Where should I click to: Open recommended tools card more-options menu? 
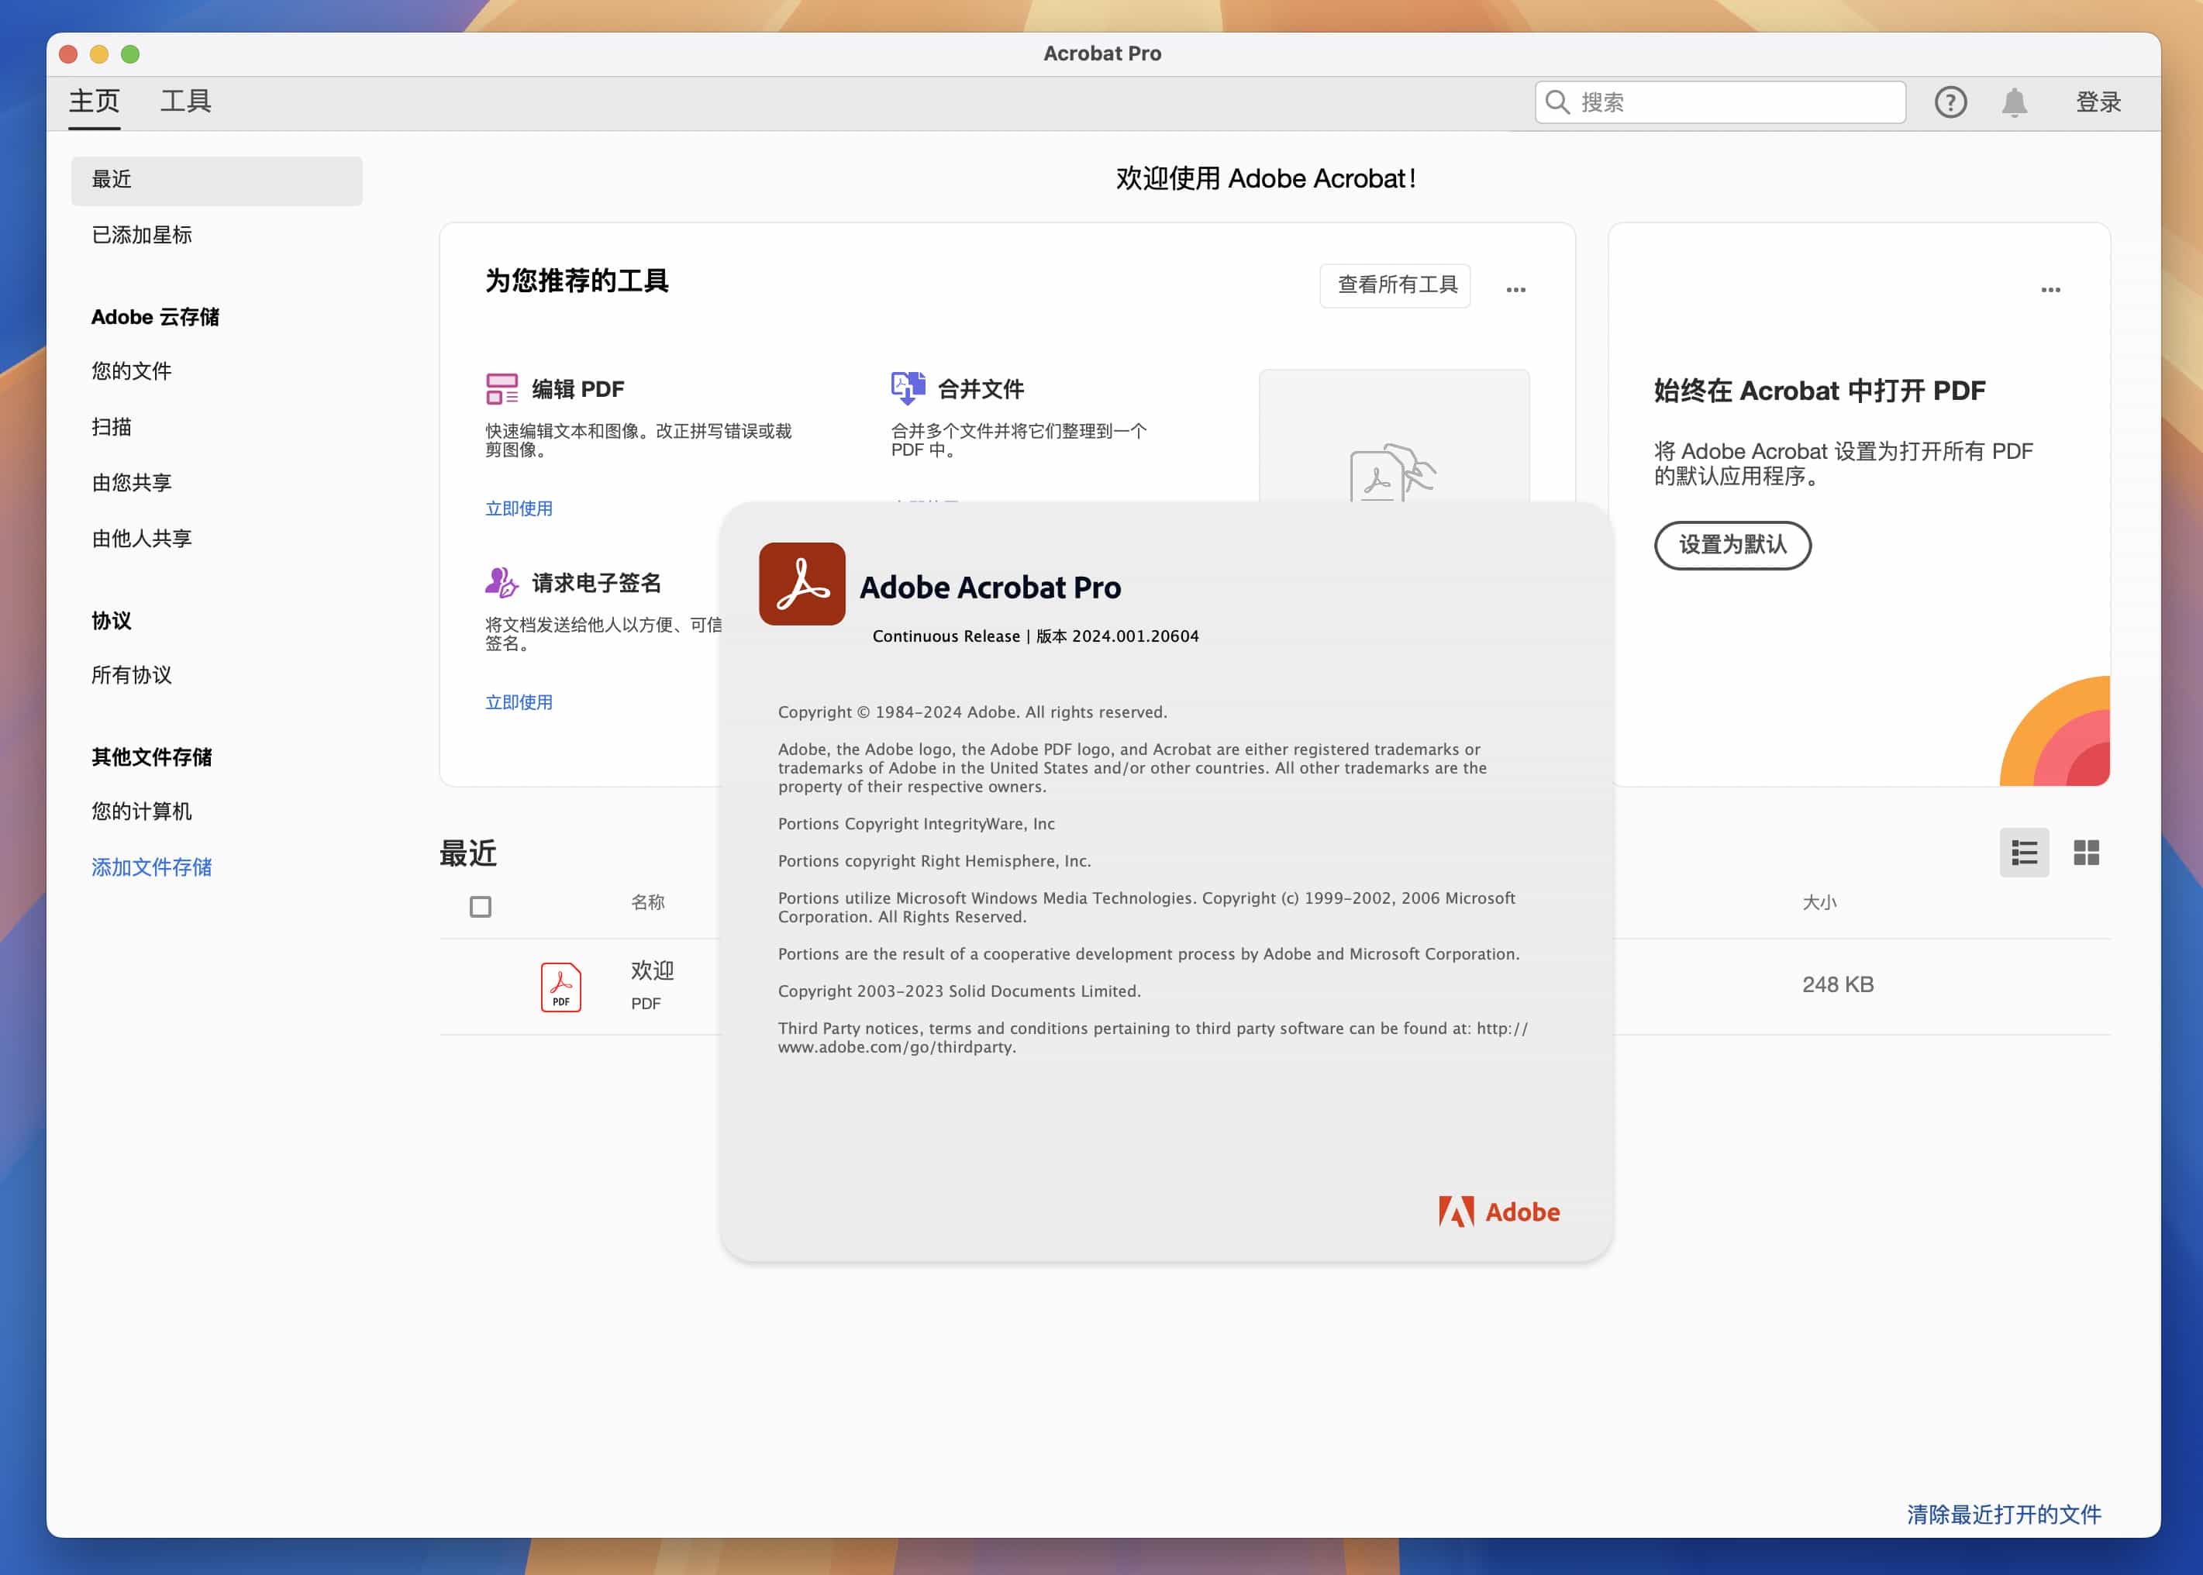tap(1515, 290)
